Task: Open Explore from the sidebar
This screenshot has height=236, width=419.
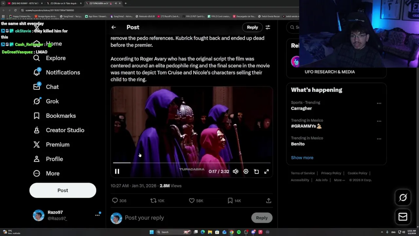Action: [49, 58]
